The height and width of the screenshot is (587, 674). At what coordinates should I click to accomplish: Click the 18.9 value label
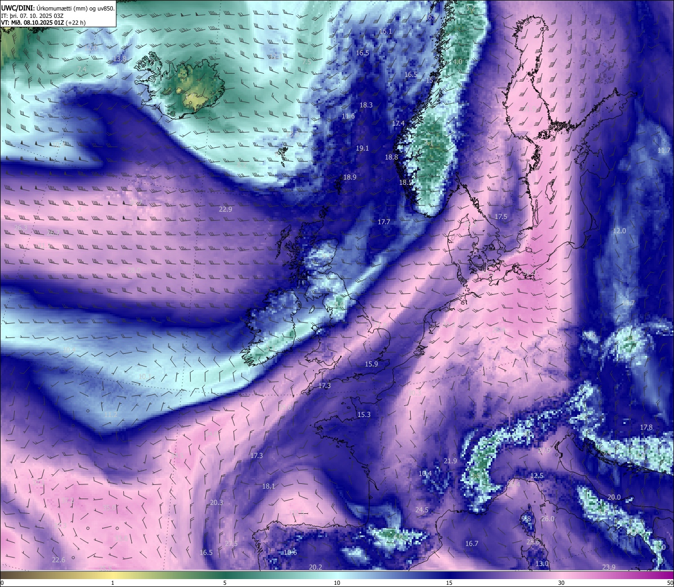point(350,177)
